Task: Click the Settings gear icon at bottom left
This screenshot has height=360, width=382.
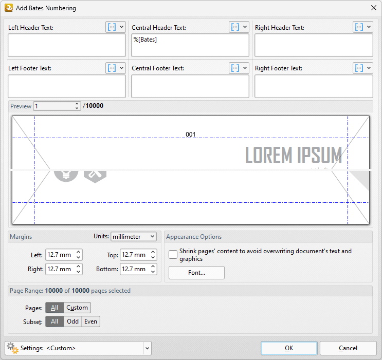Action: (13, 348)
